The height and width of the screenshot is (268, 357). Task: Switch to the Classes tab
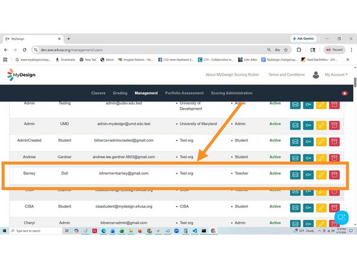tap(98, 93)
